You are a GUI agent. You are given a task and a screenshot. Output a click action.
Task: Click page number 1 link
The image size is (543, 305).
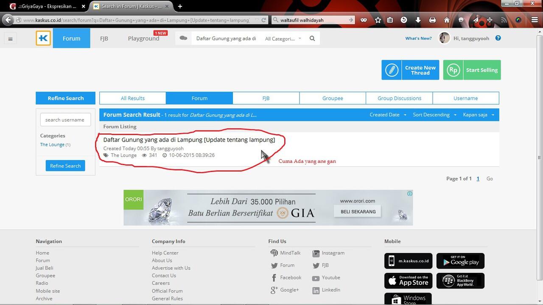click(478, 179)
